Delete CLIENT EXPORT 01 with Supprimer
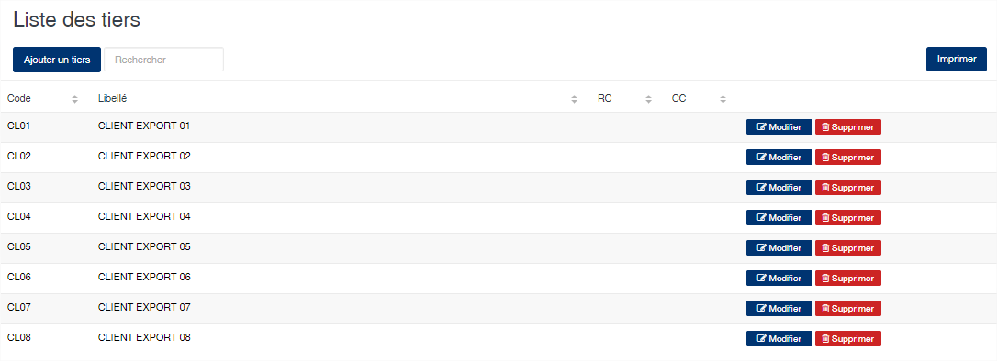 click(x=847, y=126)
